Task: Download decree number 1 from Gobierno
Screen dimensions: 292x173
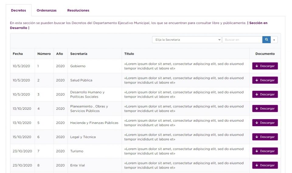Action: 265,66
